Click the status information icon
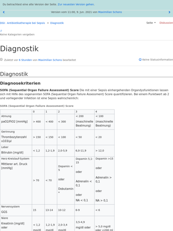 pos(140,59)
